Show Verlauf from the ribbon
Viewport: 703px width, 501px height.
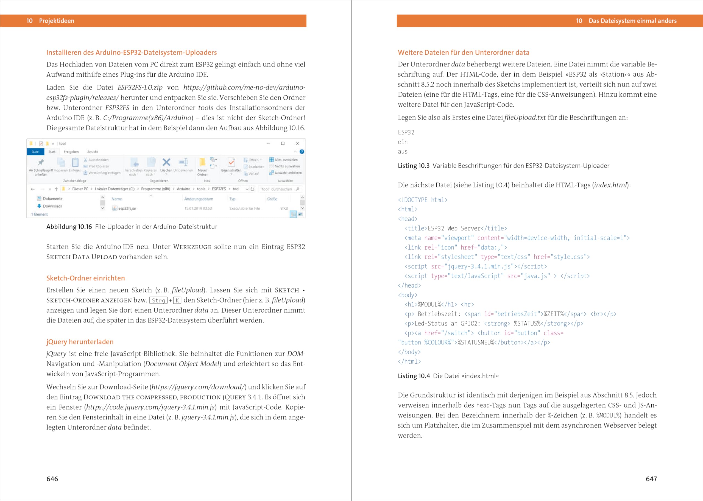[x=251, y=173]
